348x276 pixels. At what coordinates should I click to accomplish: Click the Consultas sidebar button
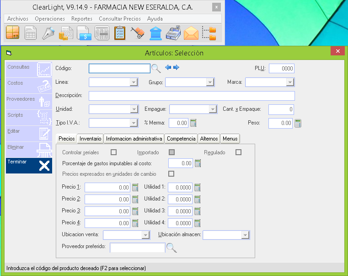[x=29, y=70]
